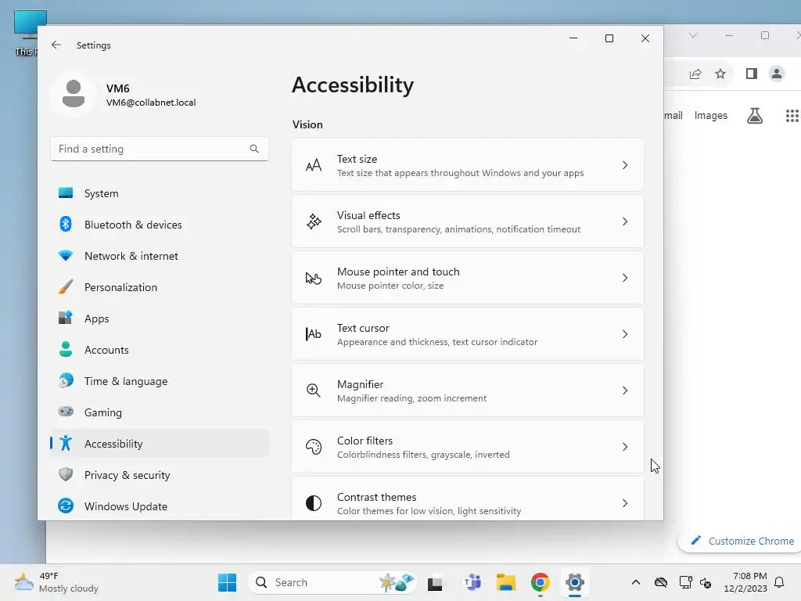
Task: Open File Explorer from the taskbar
Action: (506, 582)
